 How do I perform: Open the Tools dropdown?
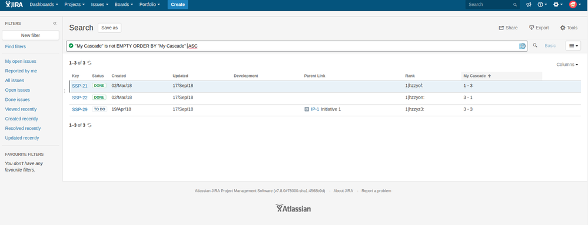[569, 28]
